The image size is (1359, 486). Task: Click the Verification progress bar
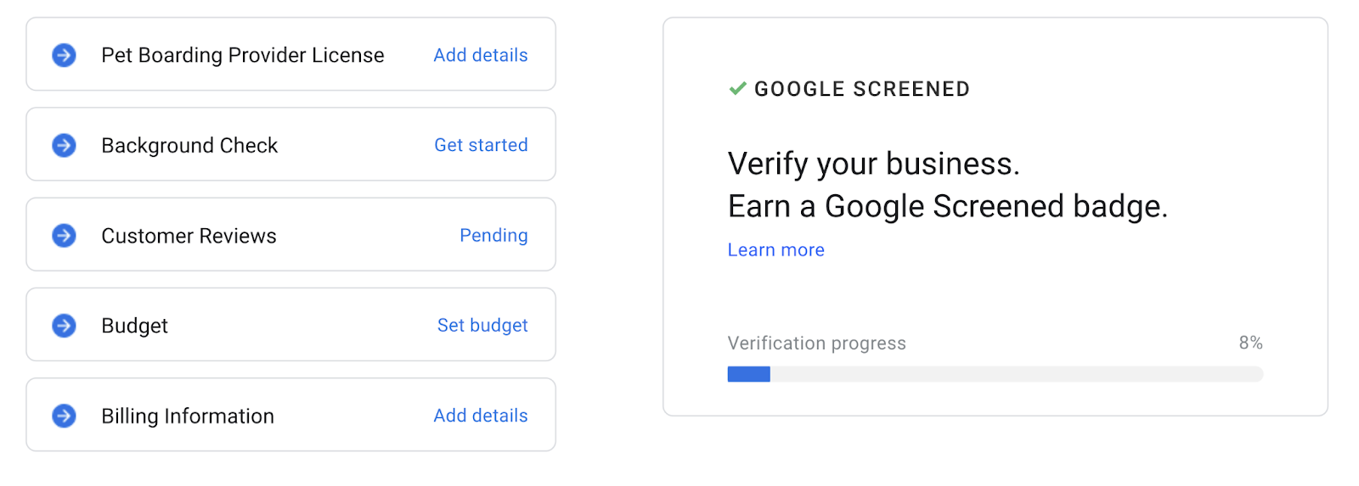[x=995, y=374]
